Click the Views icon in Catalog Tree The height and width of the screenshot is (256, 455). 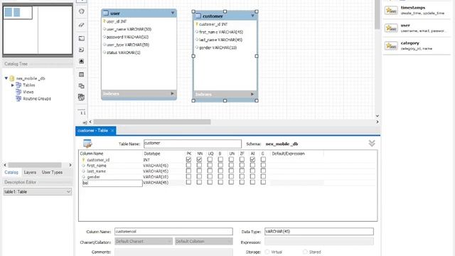coord(18,92)
